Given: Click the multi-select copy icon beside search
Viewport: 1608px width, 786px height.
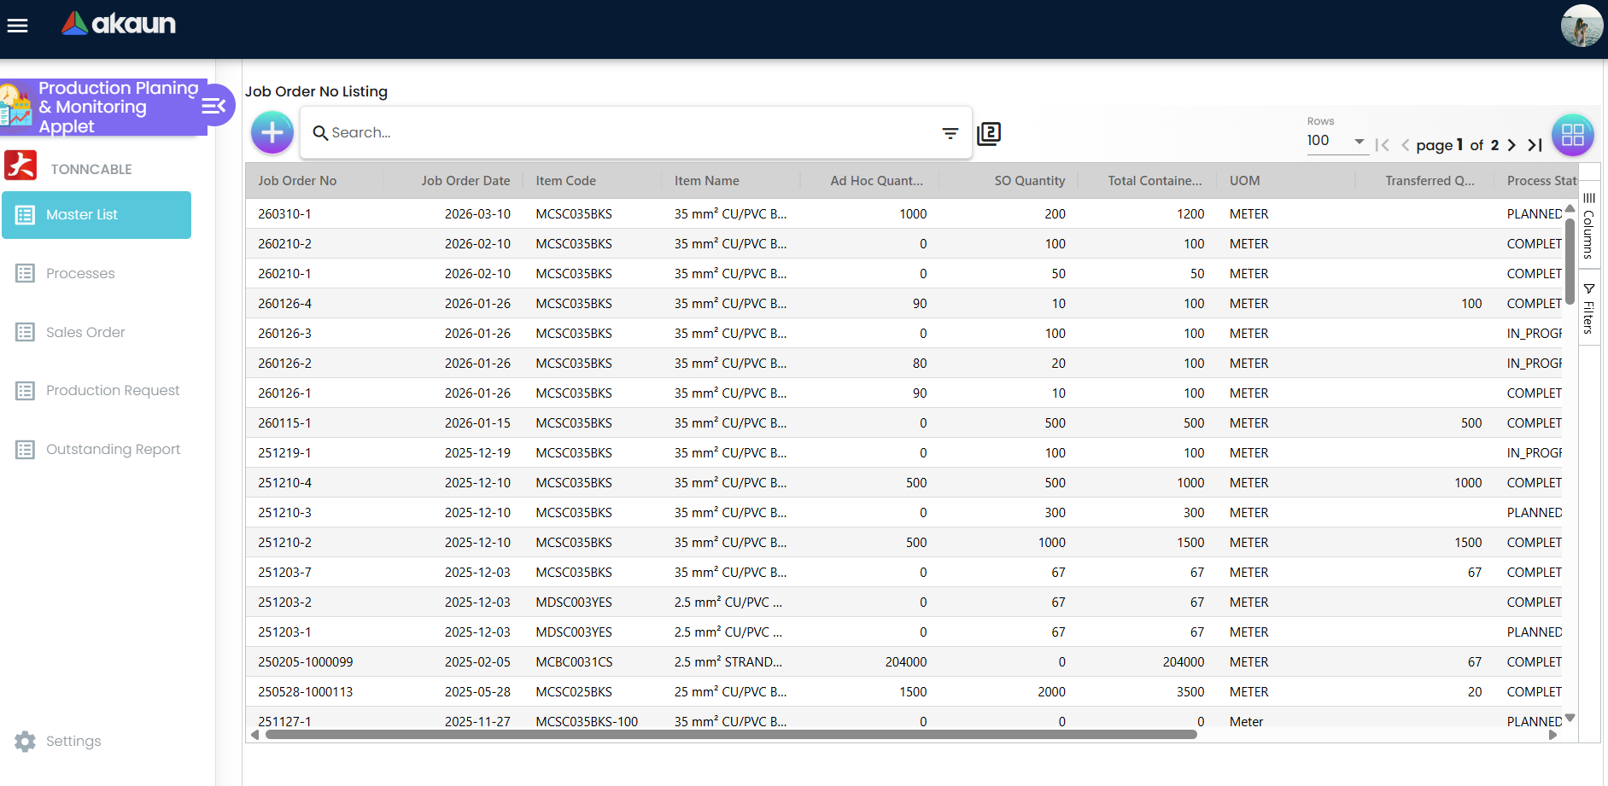Looking at the screenshot, I should pos(989,133).
